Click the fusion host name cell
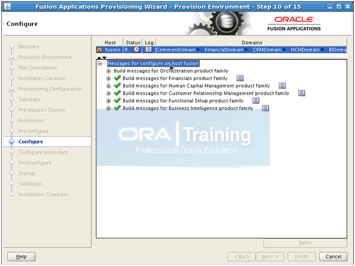Image resolution: width=355 pixels, height=266 pixels. (x=113, y=50)
